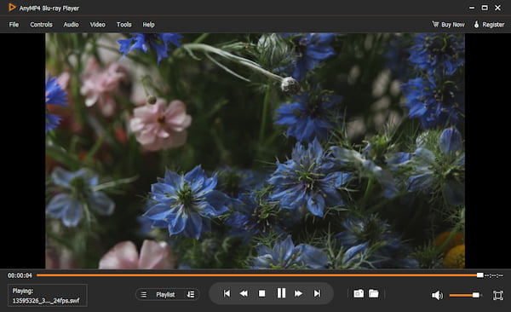Open the Help menu
511x312 pixels.
point(148,25)
